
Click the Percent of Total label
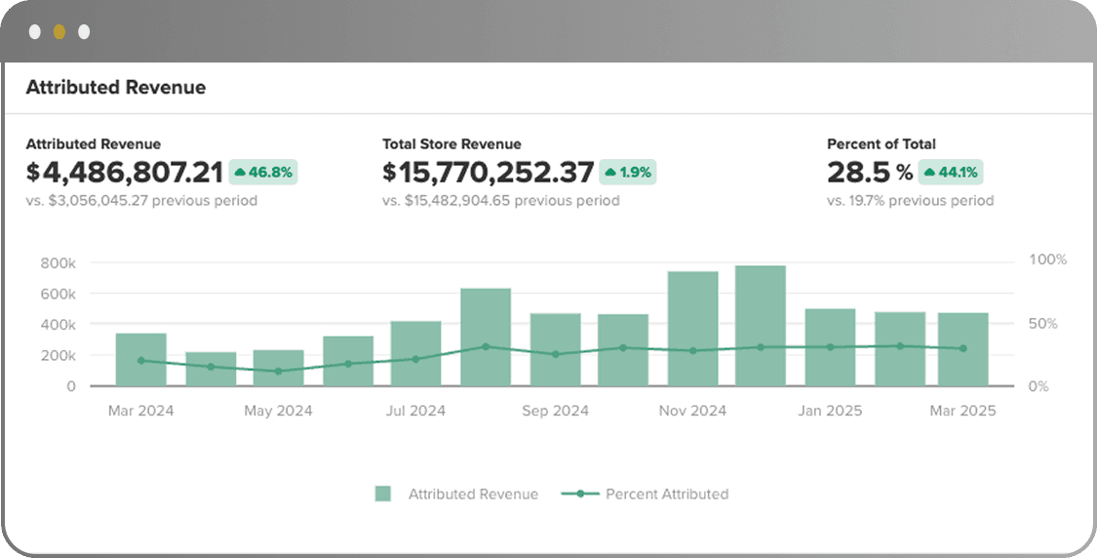coord(881,144)
